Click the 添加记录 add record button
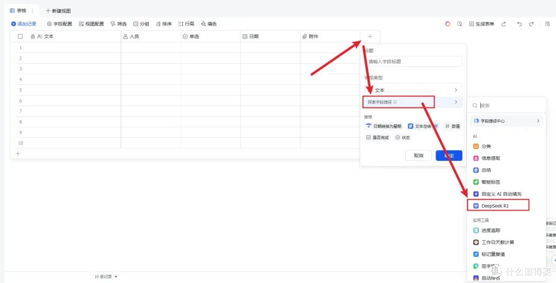 click(x=24, y=24)
